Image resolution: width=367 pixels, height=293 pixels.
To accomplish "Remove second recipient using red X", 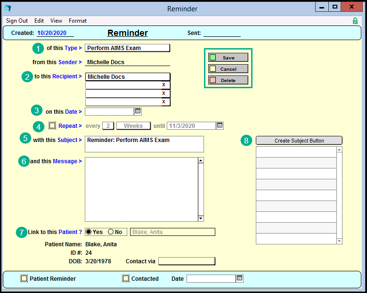I will tap(163, 85).
